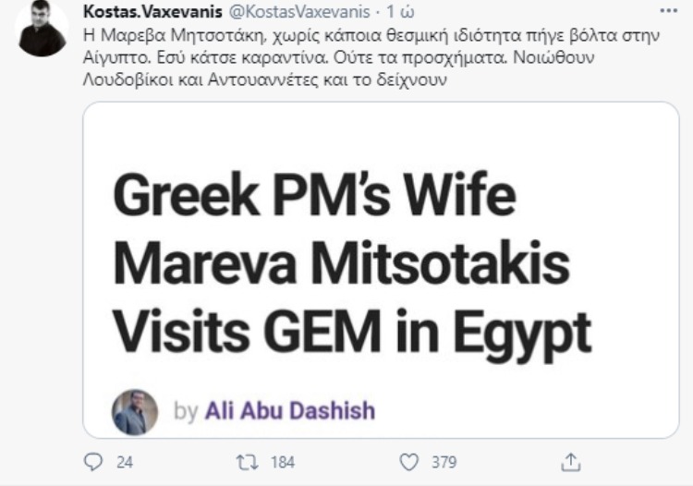693x486 pixels.
Task: Click the word "by" in article byline
Action: [x=186, y=409]
